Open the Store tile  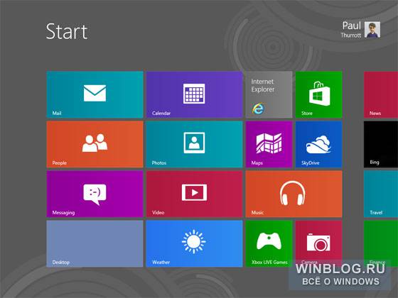(319, 94)
